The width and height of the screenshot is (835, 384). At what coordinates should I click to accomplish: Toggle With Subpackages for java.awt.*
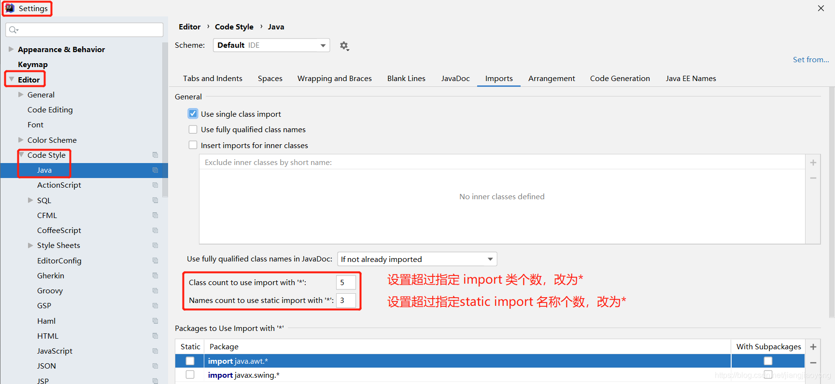click(x=768, y=361)
